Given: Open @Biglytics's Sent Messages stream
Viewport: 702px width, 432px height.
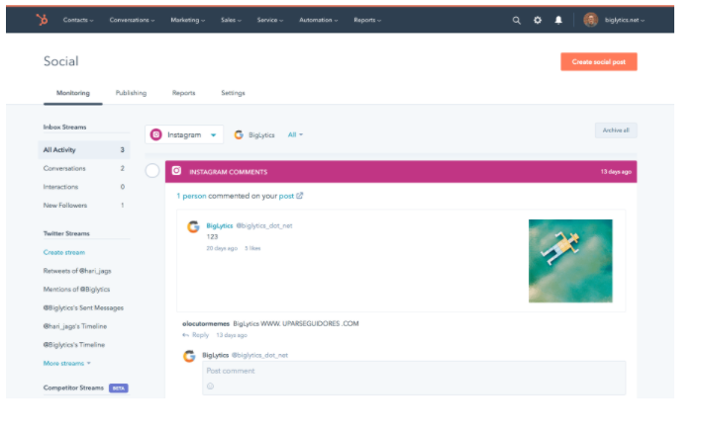Looking at the screenshot, I should tap(83, 307).
